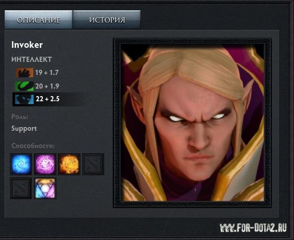The height and width of the screenshot is (240, 294).
Task: Click the agility value 20 + 1.9
Action: tap(47, 86)
